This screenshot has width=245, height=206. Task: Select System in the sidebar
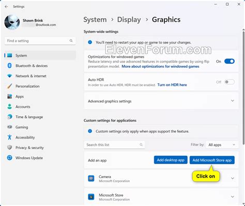tap(40, 55)
